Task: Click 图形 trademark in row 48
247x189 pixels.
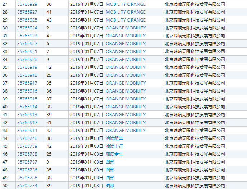Action: click(110, 170)
